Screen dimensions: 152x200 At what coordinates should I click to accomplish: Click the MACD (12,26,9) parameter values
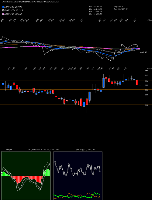(41, 150)
